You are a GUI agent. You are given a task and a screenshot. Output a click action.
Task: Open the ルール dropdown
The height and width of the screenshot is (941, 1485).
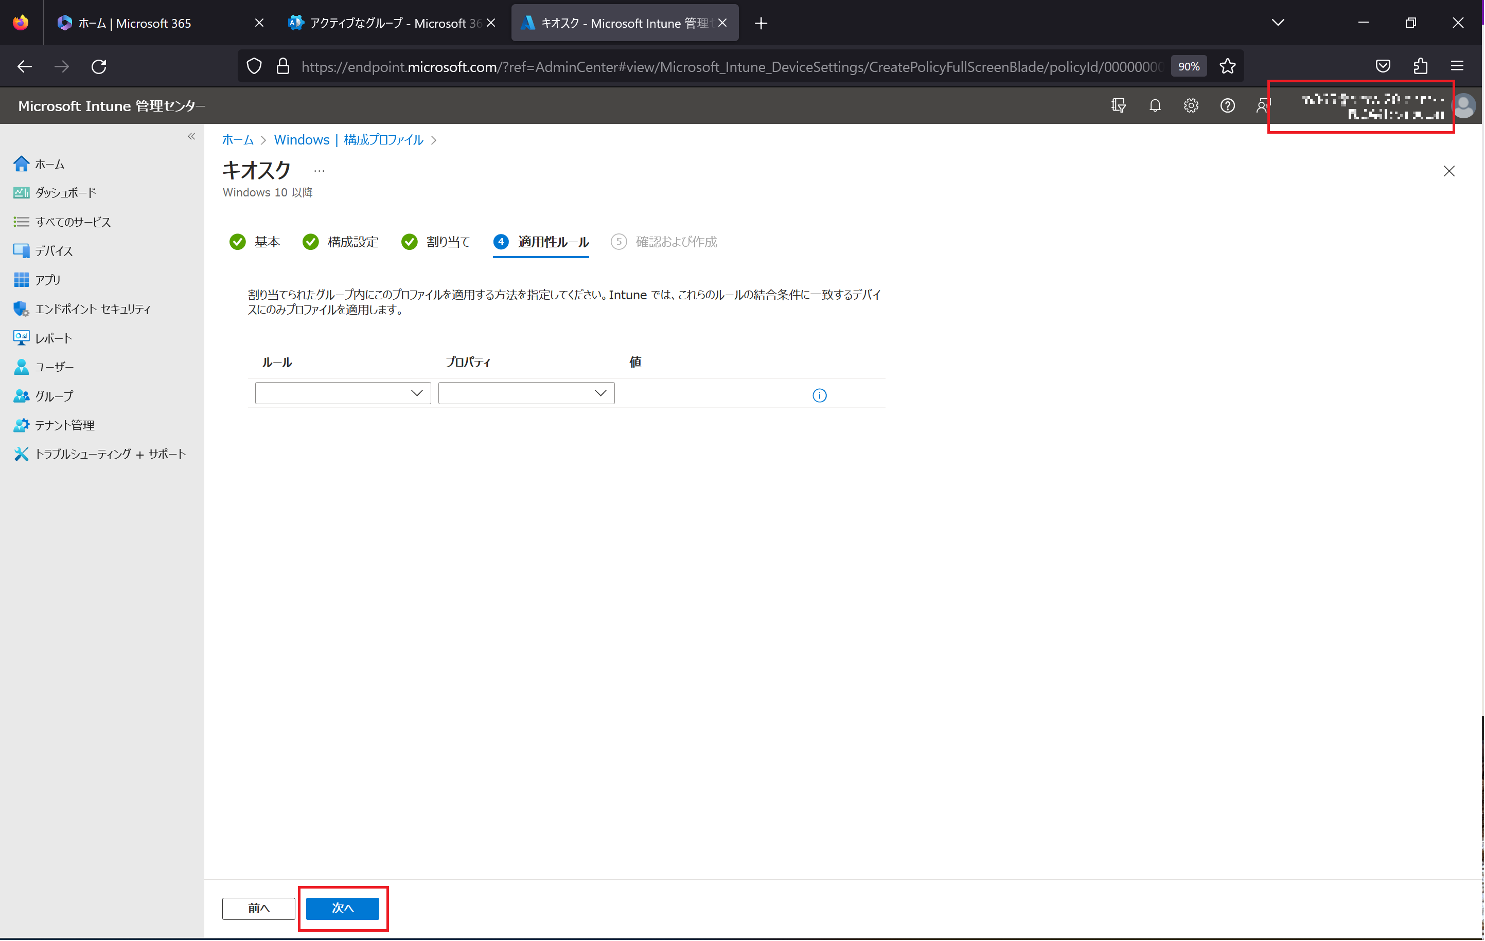click(343, 393)
